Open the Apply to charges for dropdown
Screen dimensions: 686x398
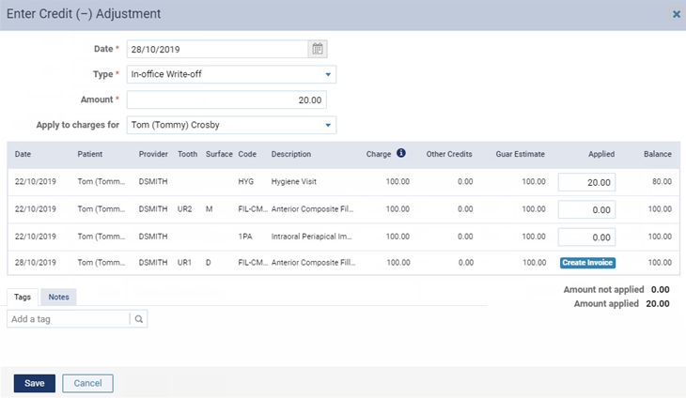coord(231,125)
